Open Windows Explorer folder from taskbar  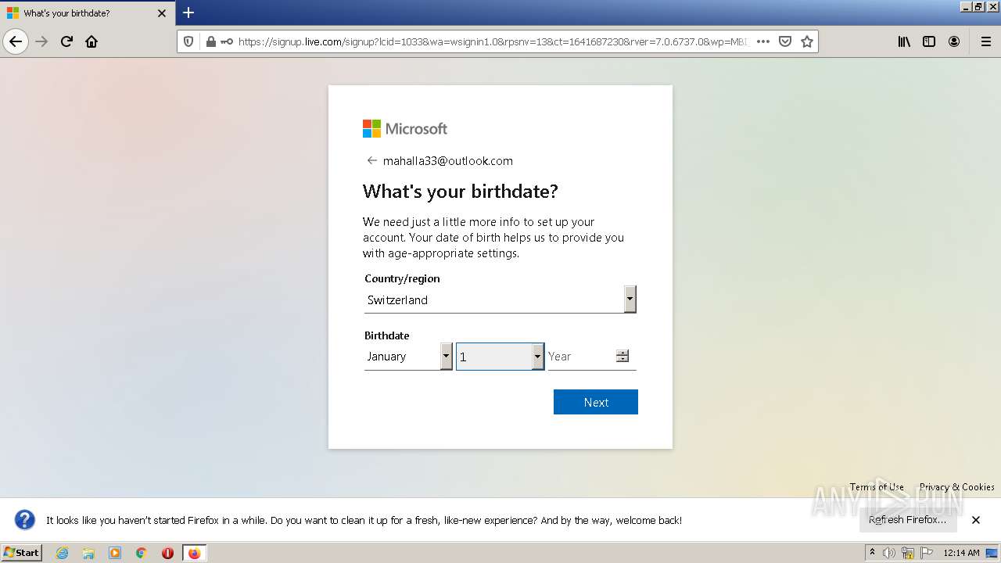point(88,553)
